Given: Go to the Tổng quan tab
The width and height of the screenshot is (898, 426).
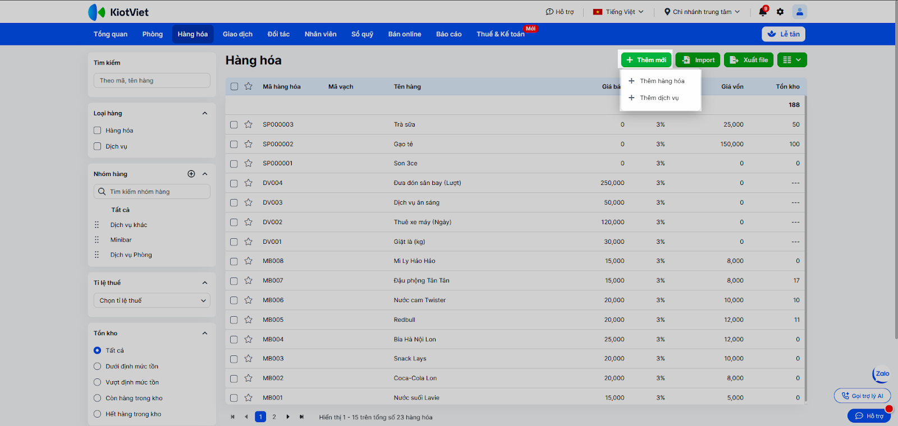Looking at the screenshot, I should [111, 34].
